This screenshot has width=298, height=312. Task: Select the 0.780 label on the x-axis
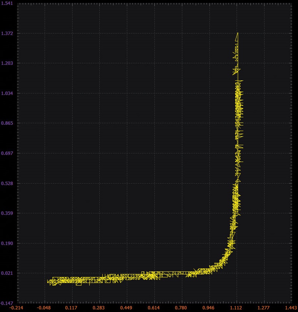(x=181, y=308)
